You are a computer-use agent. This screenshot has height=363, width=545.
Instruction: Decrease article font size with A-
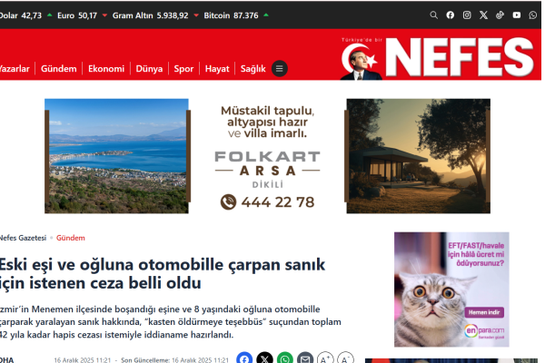[345, 358]
